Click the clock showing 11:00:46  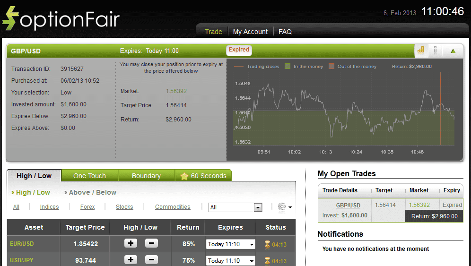pyautogui.click(x=443, y=11)
